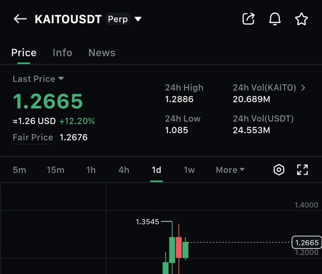The image size is (322, 274).
Task: Select the 1h timeframe
Action: click(x=91, y=170)
